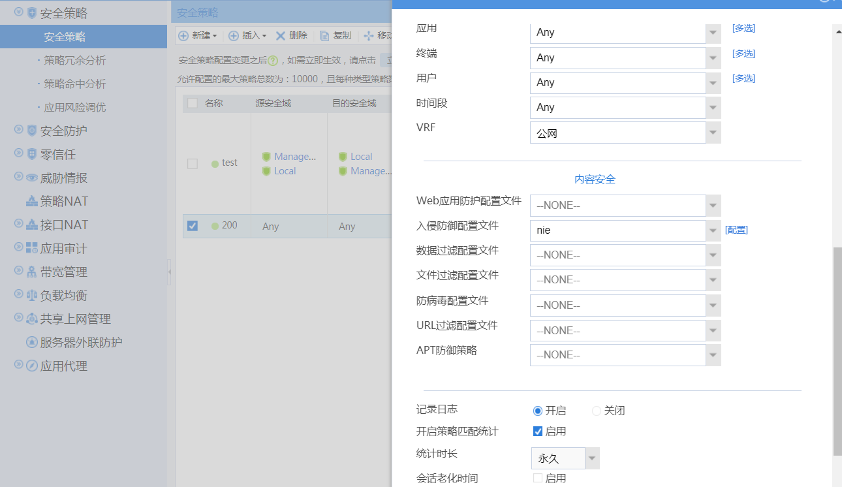The image size is (842, 487).
Task: Check 启用 for 会话老化时间
Action: [538, 479]
